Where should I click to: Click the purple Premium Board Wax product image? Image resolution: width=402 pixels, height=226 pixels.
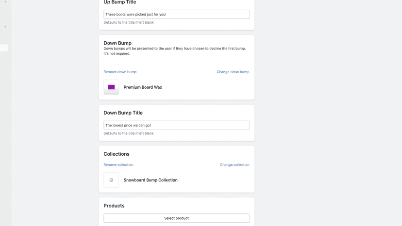(x=111, y=87)
